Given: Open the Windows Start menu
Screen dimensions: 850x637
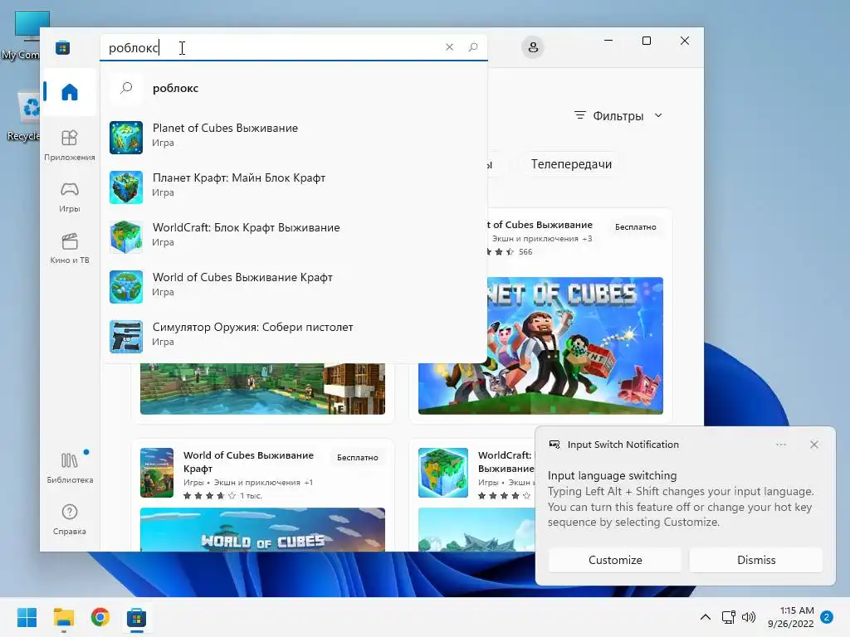Looking at the screenshot, I should coord(27,617).
